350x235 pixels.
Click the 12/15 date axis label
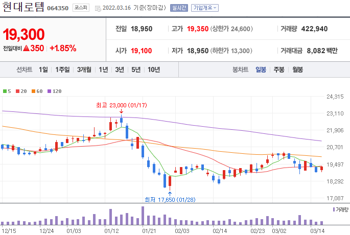pyautogui.click(x=9, y=231)
